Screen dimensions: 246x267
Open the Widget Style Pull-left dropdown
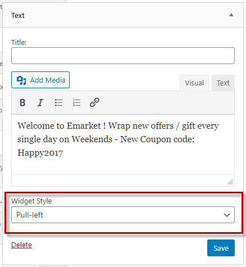(x=123, y=215)
